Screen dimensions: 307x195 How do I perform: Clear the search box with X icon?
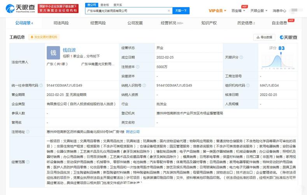click(169, 11)
